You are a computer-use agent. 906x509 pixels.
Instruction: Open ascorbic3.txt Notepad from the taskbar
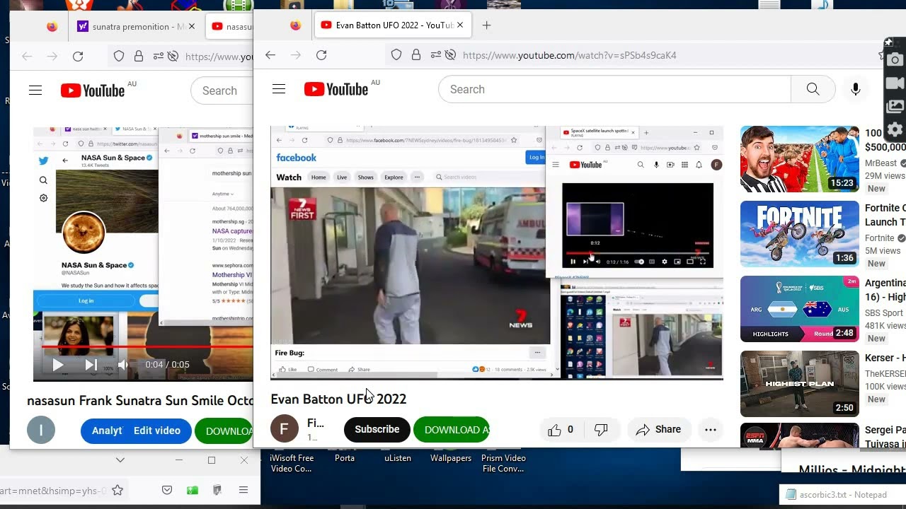[842, 495]
